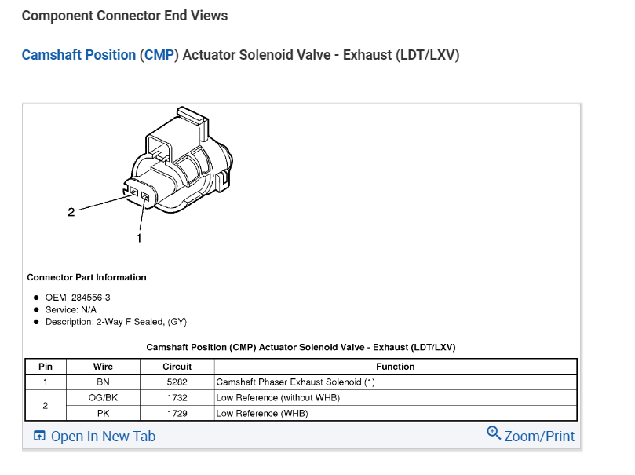This screenshot has height=475, width=635.
Task: Click the Open In New Tab icon
Action: [x=39, y=437]
